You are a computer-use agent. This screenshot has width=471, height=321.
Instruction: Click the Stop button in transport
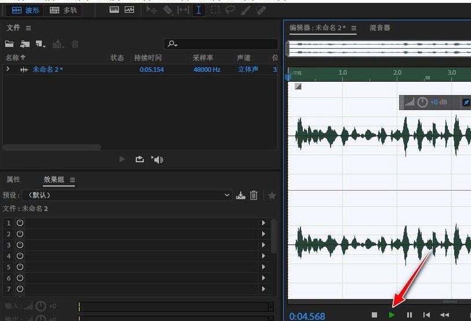click(x=375, y=315)
